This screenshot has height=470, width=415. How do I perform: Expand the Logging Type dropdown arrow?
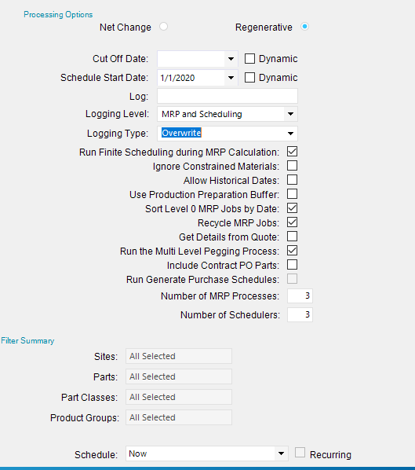pyautogui.click(x=290, y=134)
